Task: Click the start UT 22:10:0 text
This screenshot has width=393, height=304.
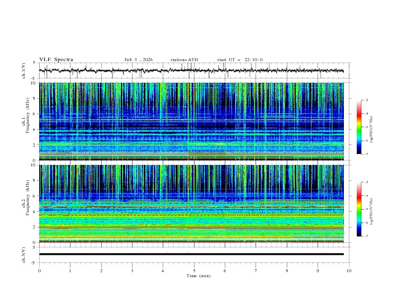Action: (240, 60)
